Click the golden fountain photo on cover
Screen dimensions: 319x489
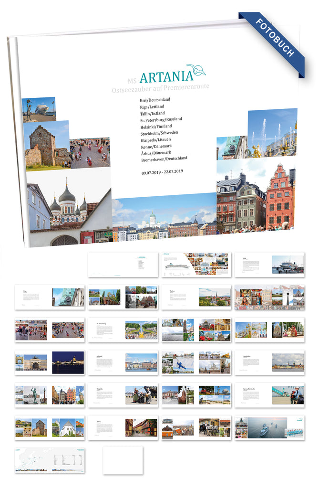click(272, 133)
